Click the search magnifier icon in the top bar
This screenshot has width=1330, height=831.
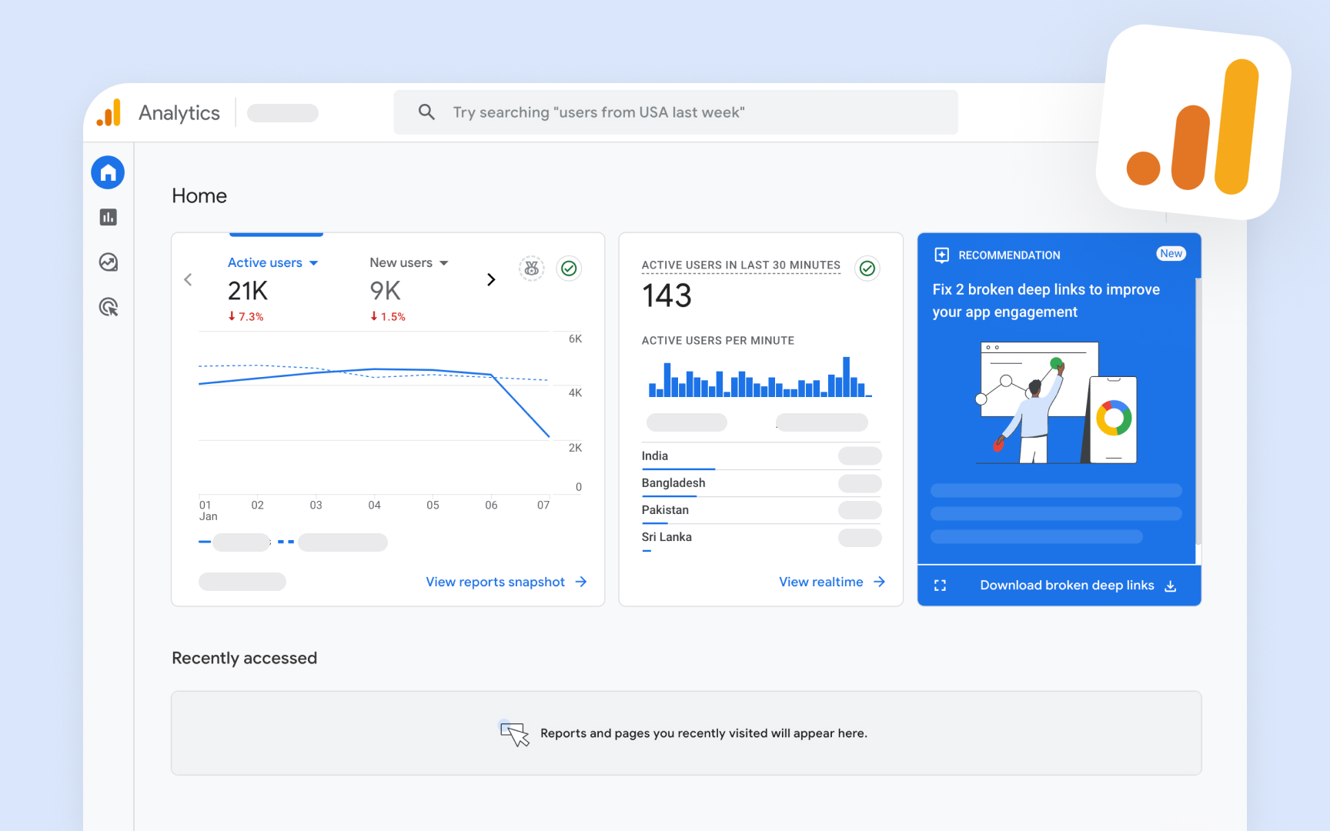[x=426, y=112]
